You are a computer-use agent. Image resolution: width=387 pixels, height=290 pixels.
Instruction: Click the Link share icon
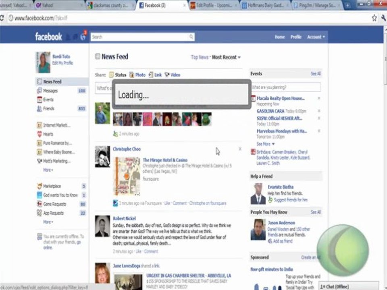151,75
